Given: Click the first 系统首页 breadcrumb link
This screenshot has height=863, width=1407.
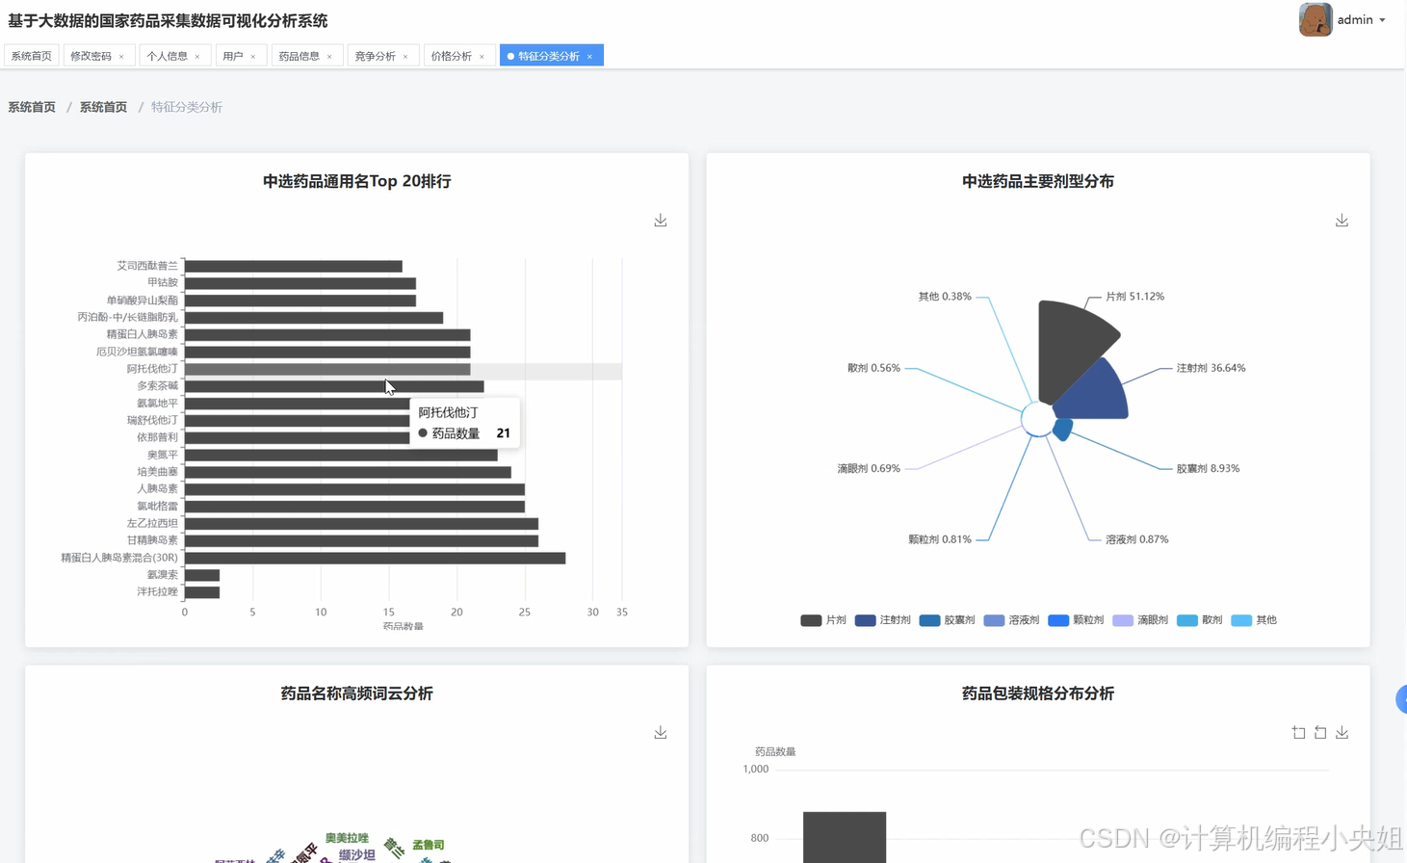Looking at the screenshot, I should click(x=32, y=107).
